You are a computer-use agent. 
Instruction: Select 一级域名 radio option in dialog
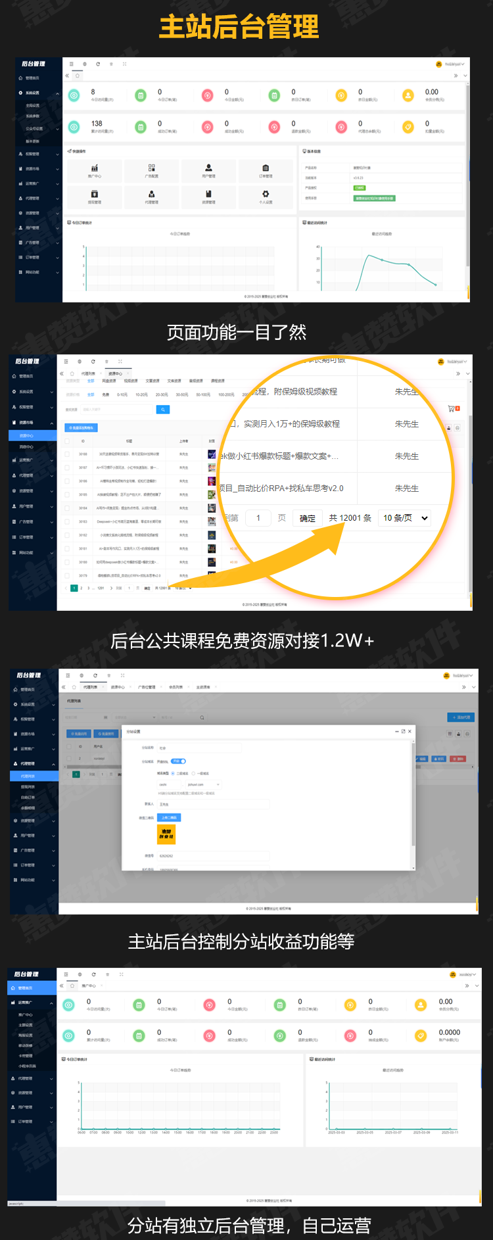(193, 773)
